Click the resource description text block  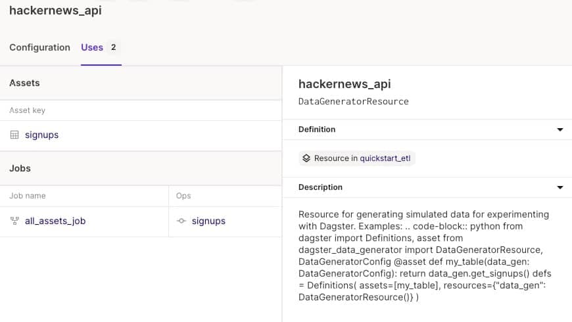[x=424, y=256]
